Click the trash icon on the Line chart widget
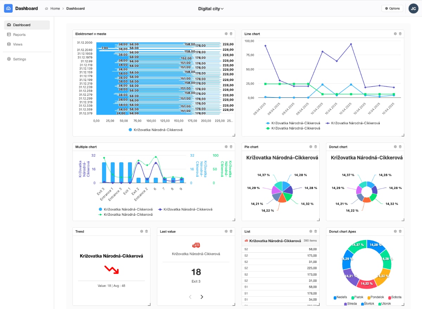Screen dimensions: 422x309 [x=400, y=33]
